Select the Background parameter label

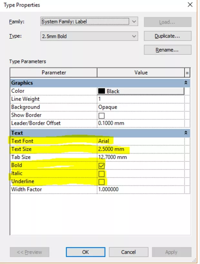[25, 107]
